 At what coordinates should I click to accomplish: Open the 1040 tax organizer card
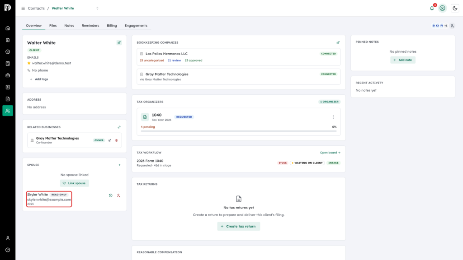(x=239, y=122)
